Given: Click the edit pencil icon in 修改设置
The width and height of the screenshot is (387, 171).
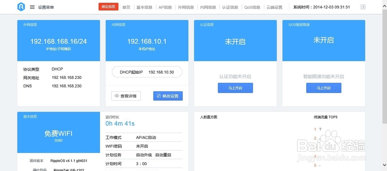Looking at the screenshot, I should (159, 96).
